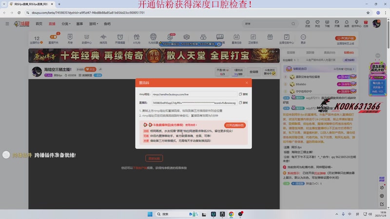Open the 使用说明 instructions link

191,125
